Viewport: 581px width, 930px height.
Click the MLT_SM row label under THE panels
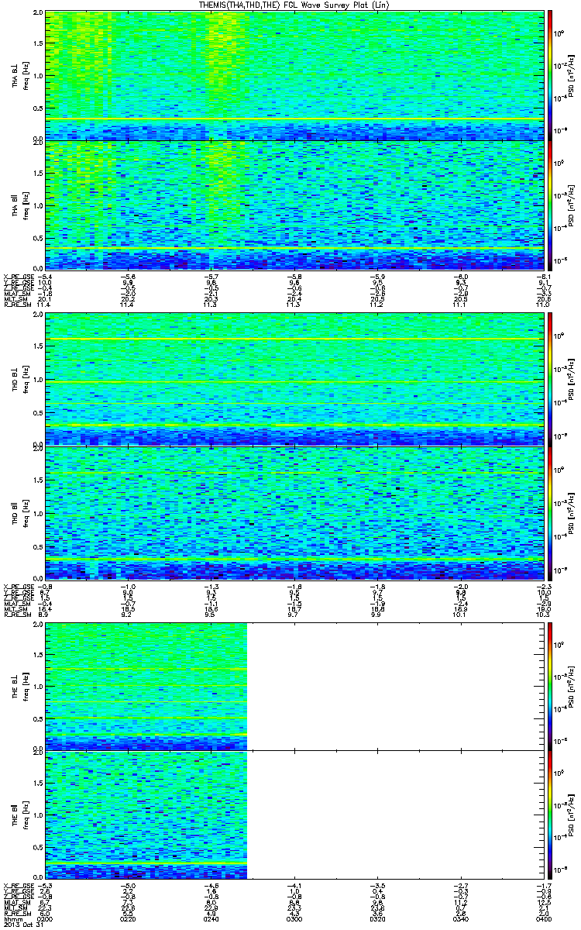click(14, 906)
